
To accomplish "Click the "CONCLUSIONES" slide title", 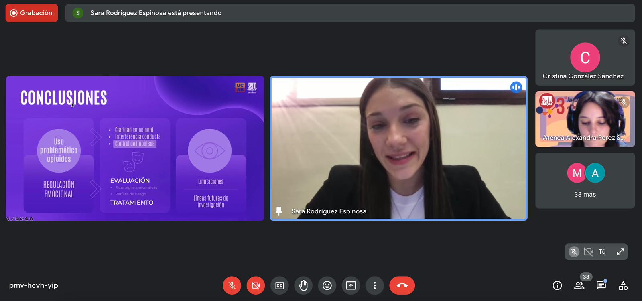I will coord(64,98).
